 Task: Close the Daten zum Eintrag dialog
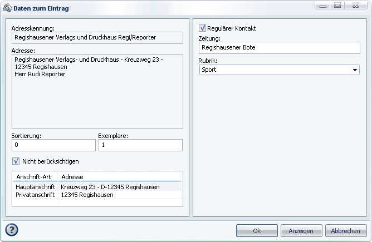pos(356,5)
